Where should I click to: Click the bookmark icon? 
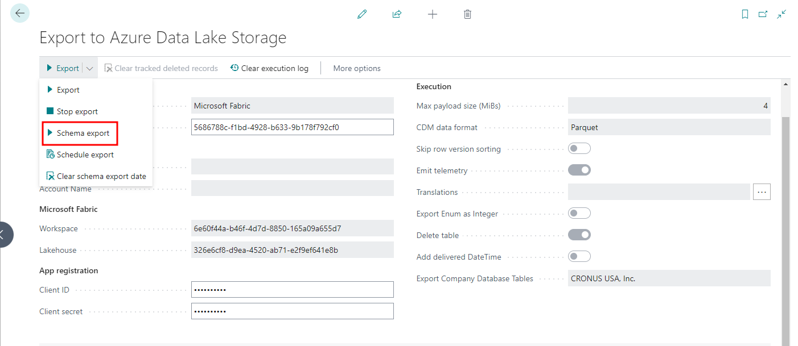pos(745,14)
